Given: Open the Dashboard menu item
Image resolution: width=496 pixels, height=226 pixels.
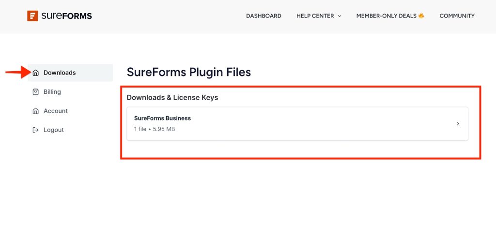Looking at the screenshot, I should pos(263,16).
